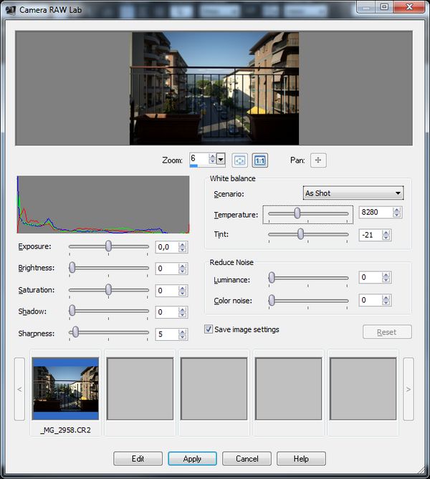The width and height of the screenshot is (430, 479).
Task: Click the Fit to Window zoom icon
Action: [x=240, y=160]
